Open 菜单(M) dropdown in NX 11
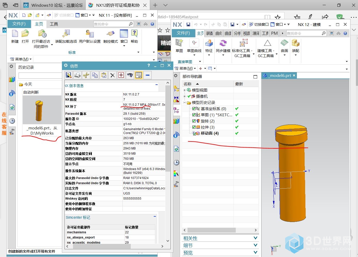The height and width of the screenshot is (257, 358). pyautogui.click(x=21, y=59)
